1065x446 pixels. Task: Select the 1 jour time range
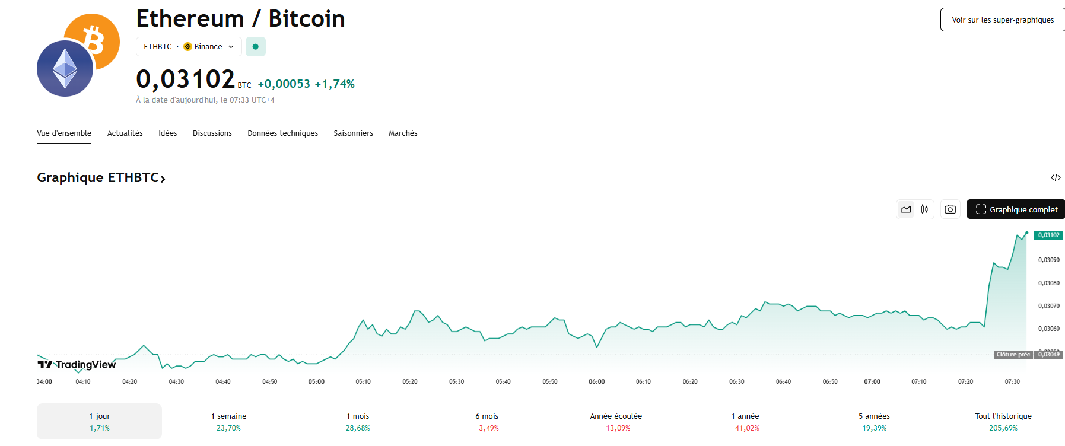[x=99, y=421]
